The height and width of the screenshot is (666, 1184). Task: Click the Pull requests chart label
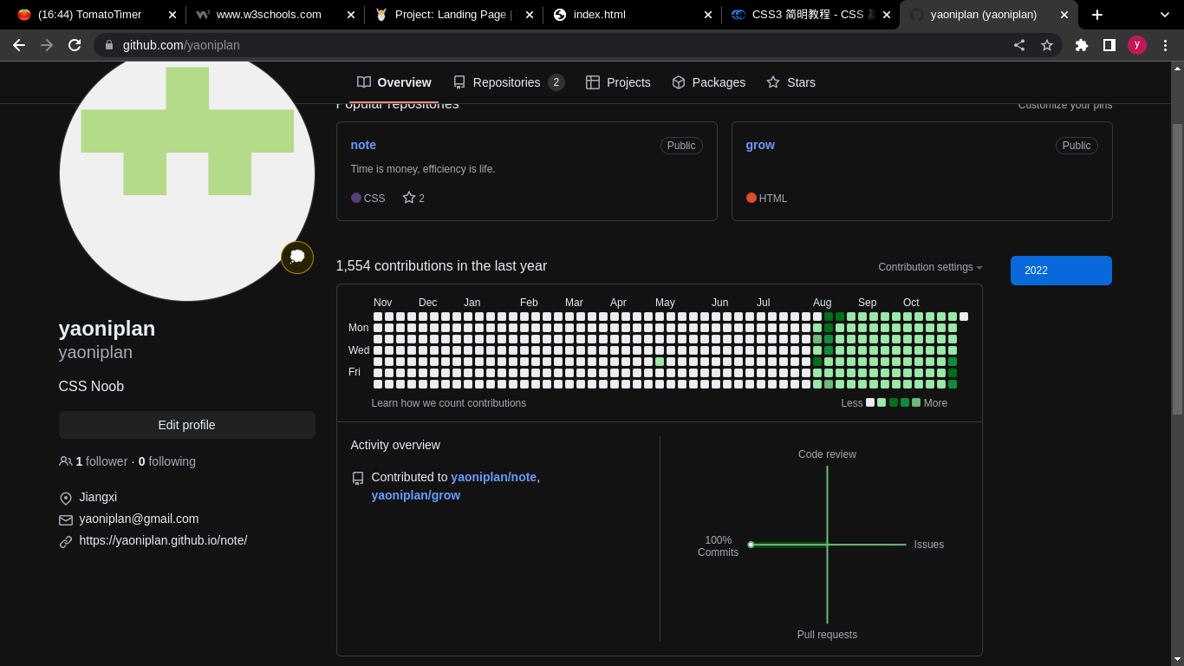[827, 635]
